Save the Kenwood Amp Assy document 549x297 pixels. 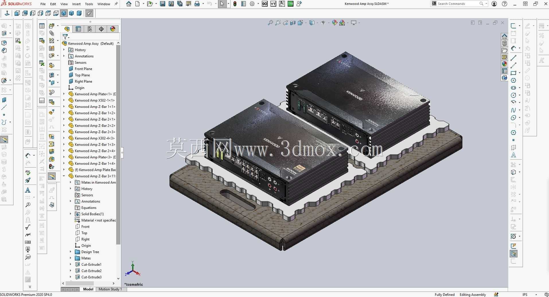pos(163,4)
